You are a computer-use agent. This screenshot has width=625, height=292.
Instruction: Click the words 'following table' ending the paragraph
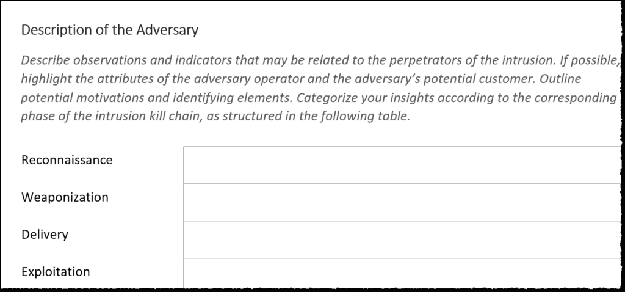click(369, 117)
